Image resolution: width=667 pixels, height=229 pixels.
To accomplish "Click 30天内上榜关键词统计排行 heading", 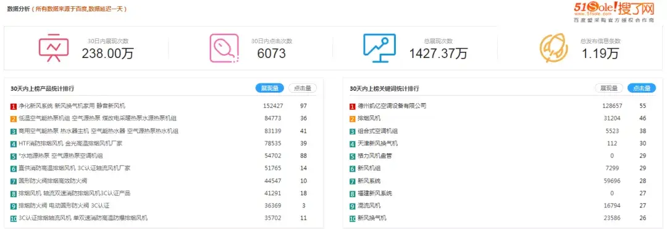I will click(x=384, y=89).
